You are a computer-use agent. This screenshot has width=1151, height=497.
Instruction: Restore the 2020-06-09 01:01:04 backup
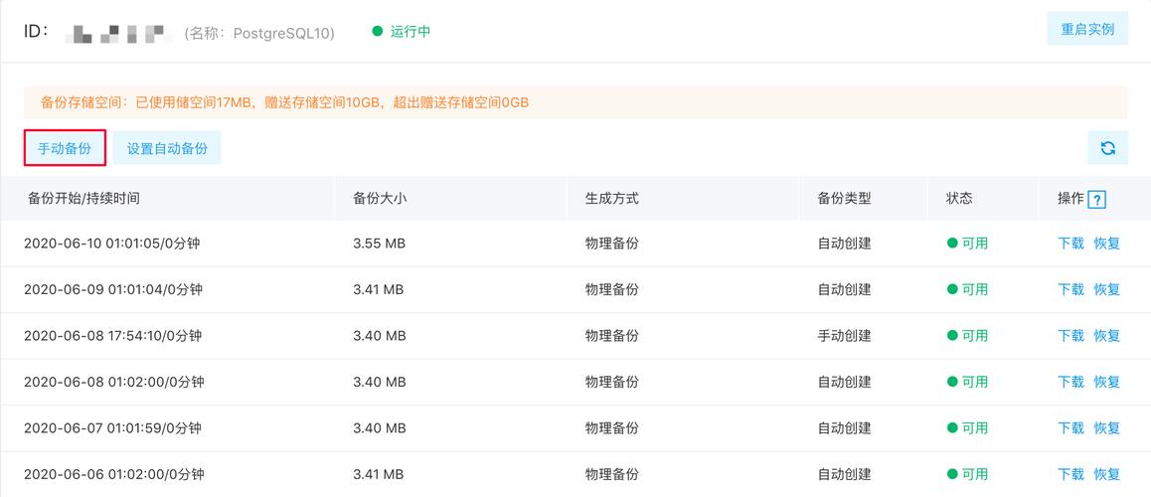pyautogui.click(x=1106, y=289)
